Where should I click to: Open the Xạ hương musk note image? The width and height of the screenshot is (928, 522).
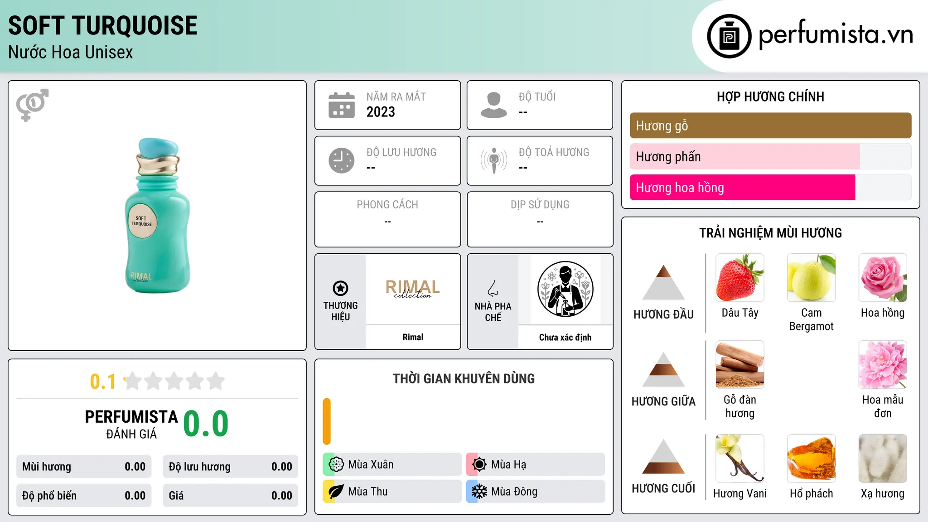[883, 459]
